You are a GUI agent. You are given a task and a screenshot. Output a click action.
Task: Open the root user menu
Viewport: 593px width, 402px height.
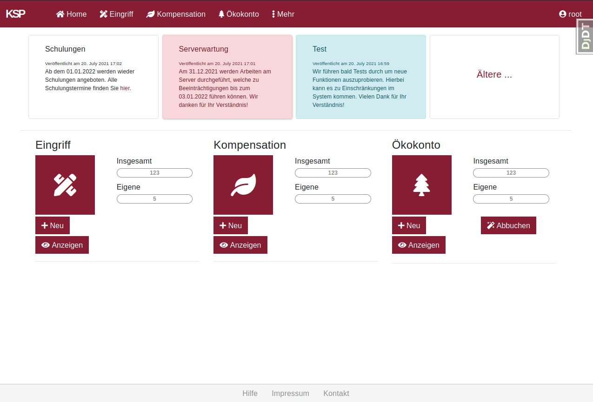coord(570,14)
